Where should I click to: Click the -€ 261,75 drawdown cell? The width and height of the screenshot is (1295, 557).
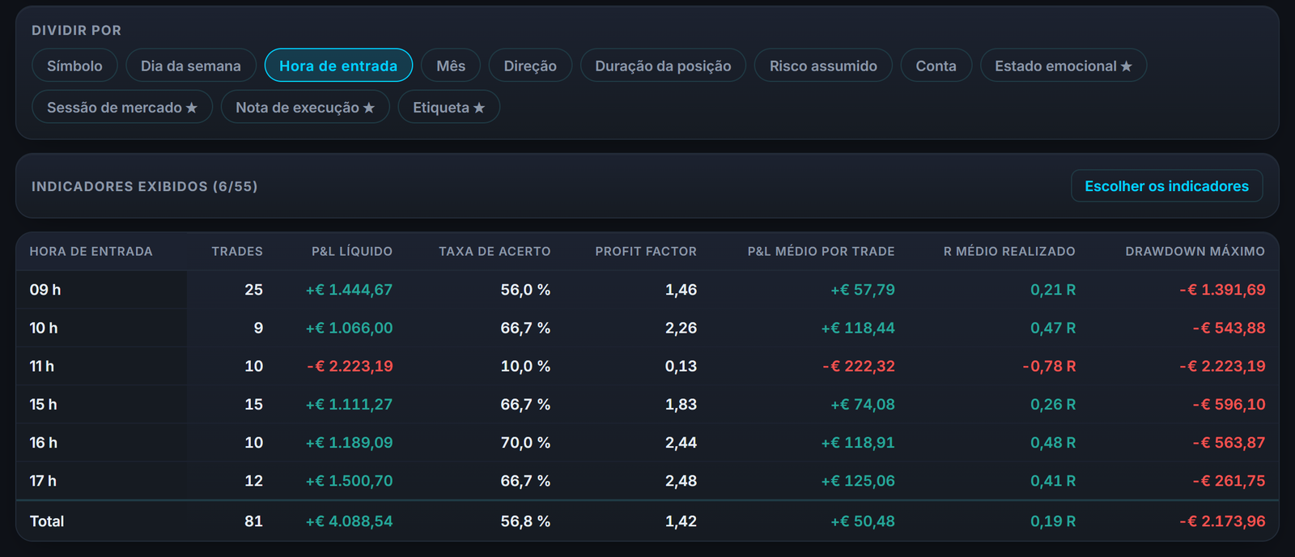click(x=1229, y=481)
